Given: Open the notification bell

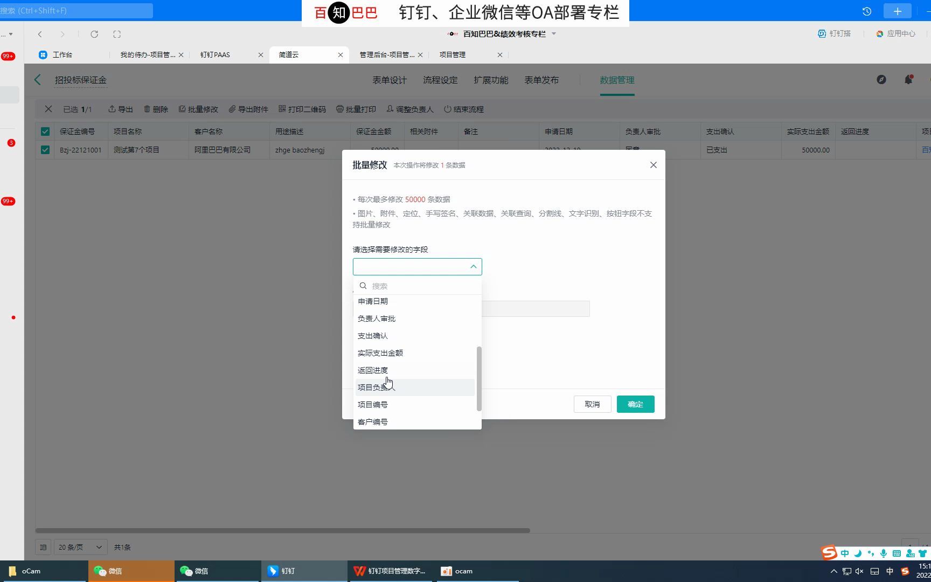Looking at the screenshot, I should pos(908,80).
